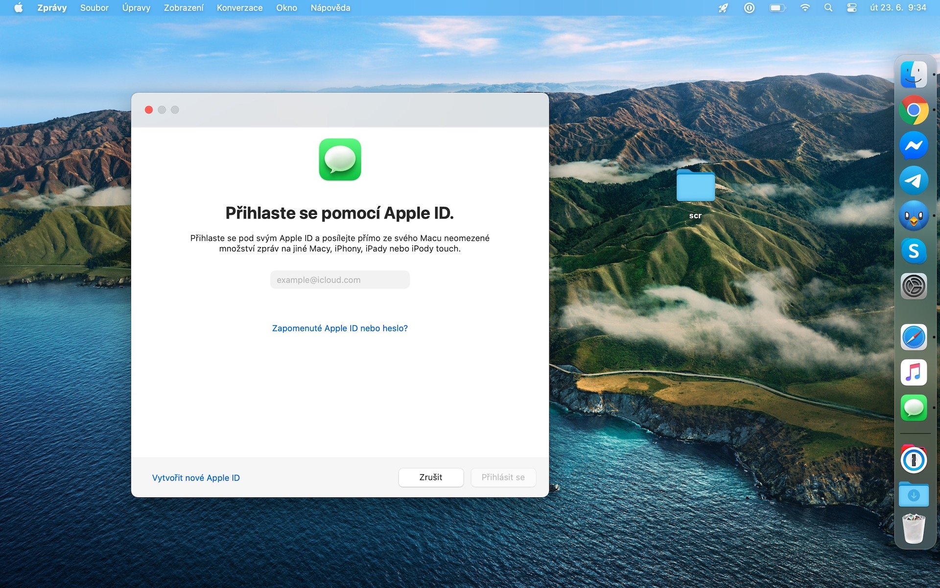Open the Trash in the dock
The height and width of the screenshot is (588, 940).
coord(914,528)
